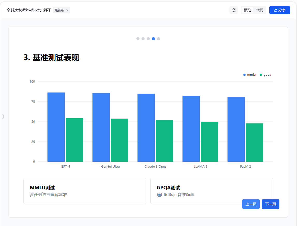297x226 pixels.
Task: Switch to the 代码 tab
Action: 259,10
